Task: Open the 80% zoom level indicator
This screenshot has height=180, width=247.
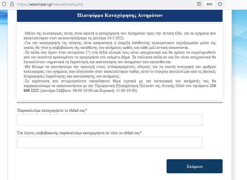Action: tap(209, 4)
